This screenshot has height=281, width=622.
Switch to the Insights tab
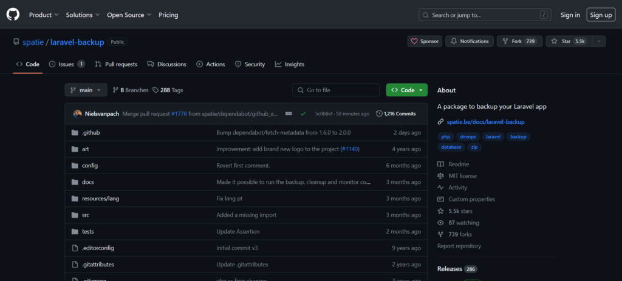[x=290, y=64]
